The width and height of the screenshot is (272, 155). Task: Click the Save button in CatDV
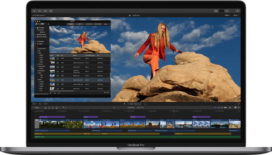coord(89,24)
